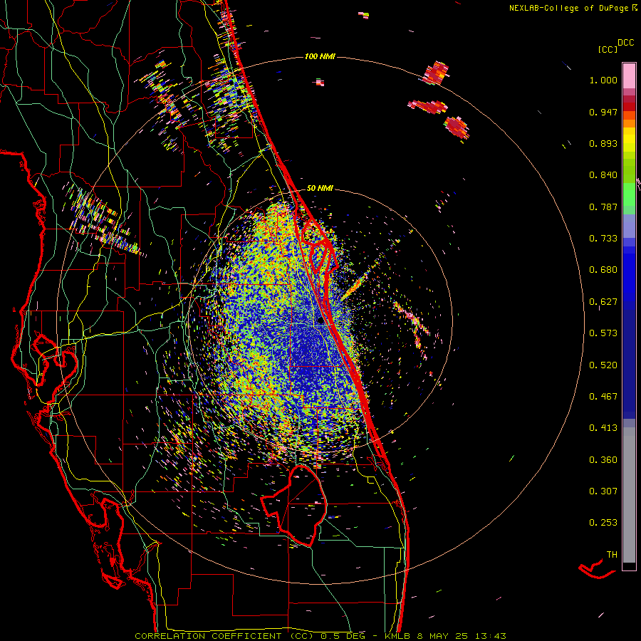The width and height of the screenshot is (641, 641).
Task: Click the [CC] unit label
Action: coord(608,49)
